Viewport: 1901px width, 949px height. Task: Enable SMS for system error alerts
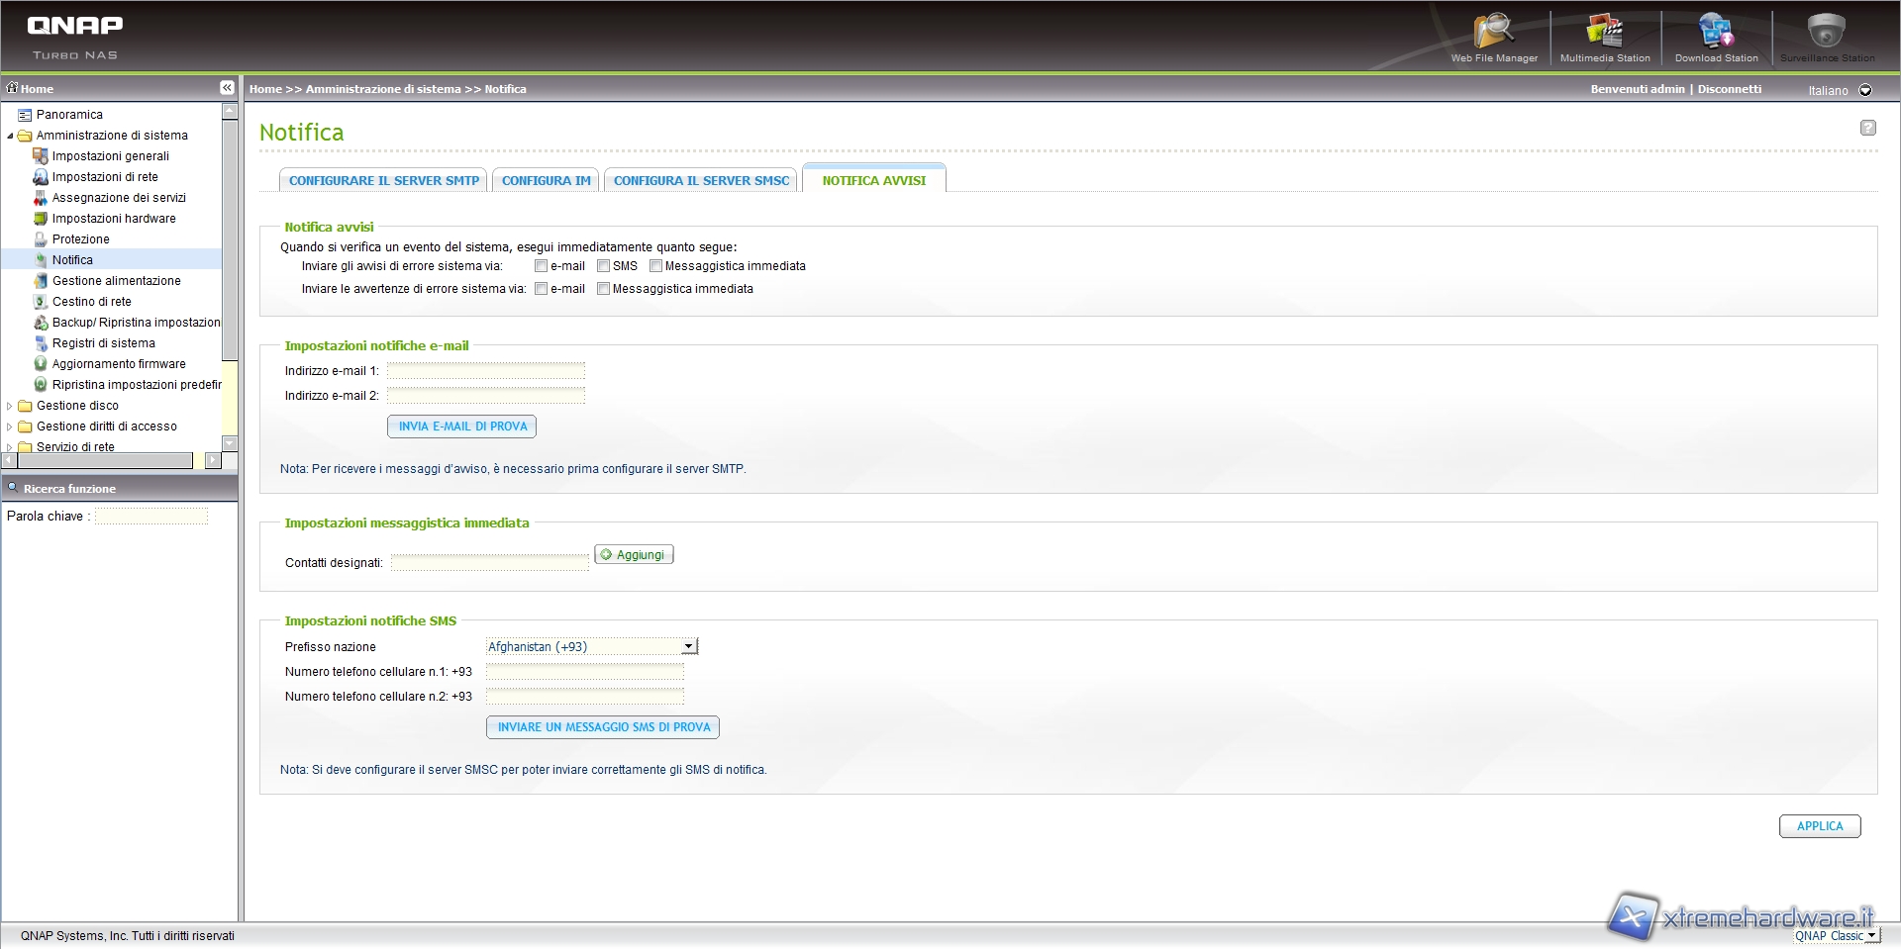(603, 266)
